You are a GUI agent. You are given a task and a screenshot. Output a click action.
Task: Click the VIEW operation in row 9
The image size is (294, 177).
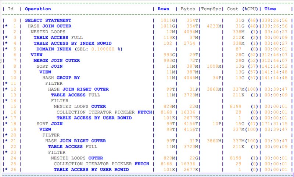coord(45,72)
